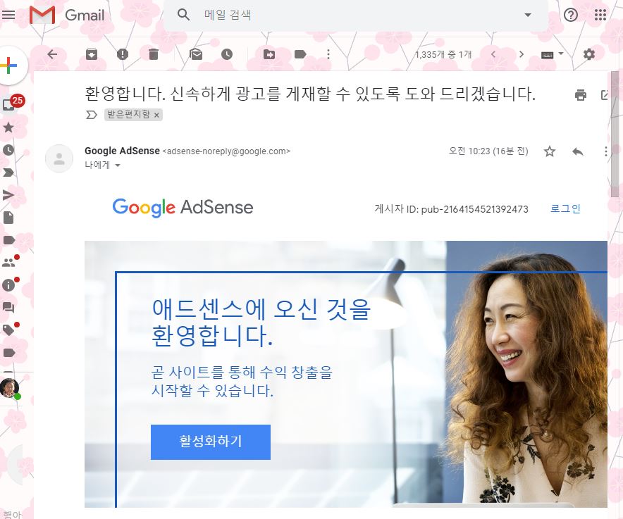The height and width of the screenshot is (519, 623).
Task: Click the 받은편지함 label chip
Action: tap(128, 115)
